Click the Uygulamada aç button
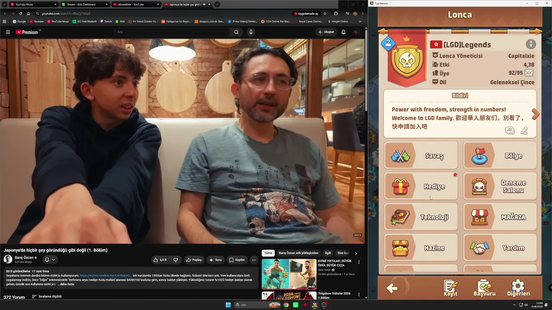Image resolution: width=552 pixels, height=310 pixels. 306,13
